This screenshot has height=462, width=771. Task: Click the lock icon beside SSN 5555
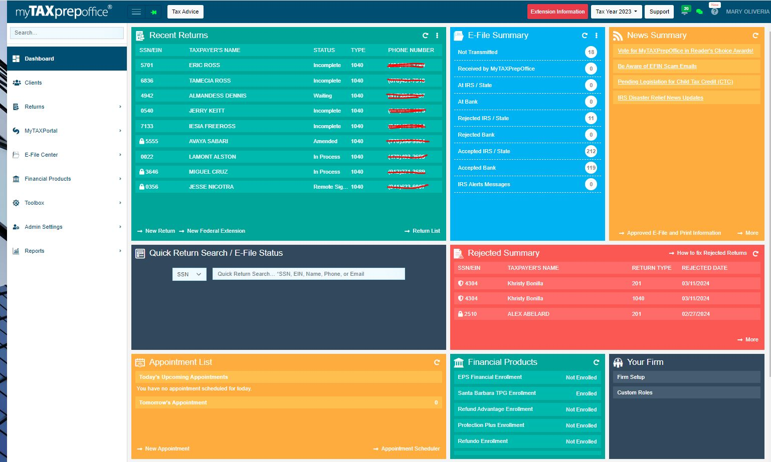tap(142, 141)
